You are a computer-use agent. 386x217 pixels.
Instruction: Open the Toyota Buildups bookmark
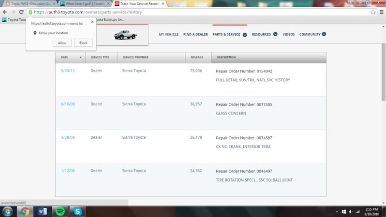(110, 20)
